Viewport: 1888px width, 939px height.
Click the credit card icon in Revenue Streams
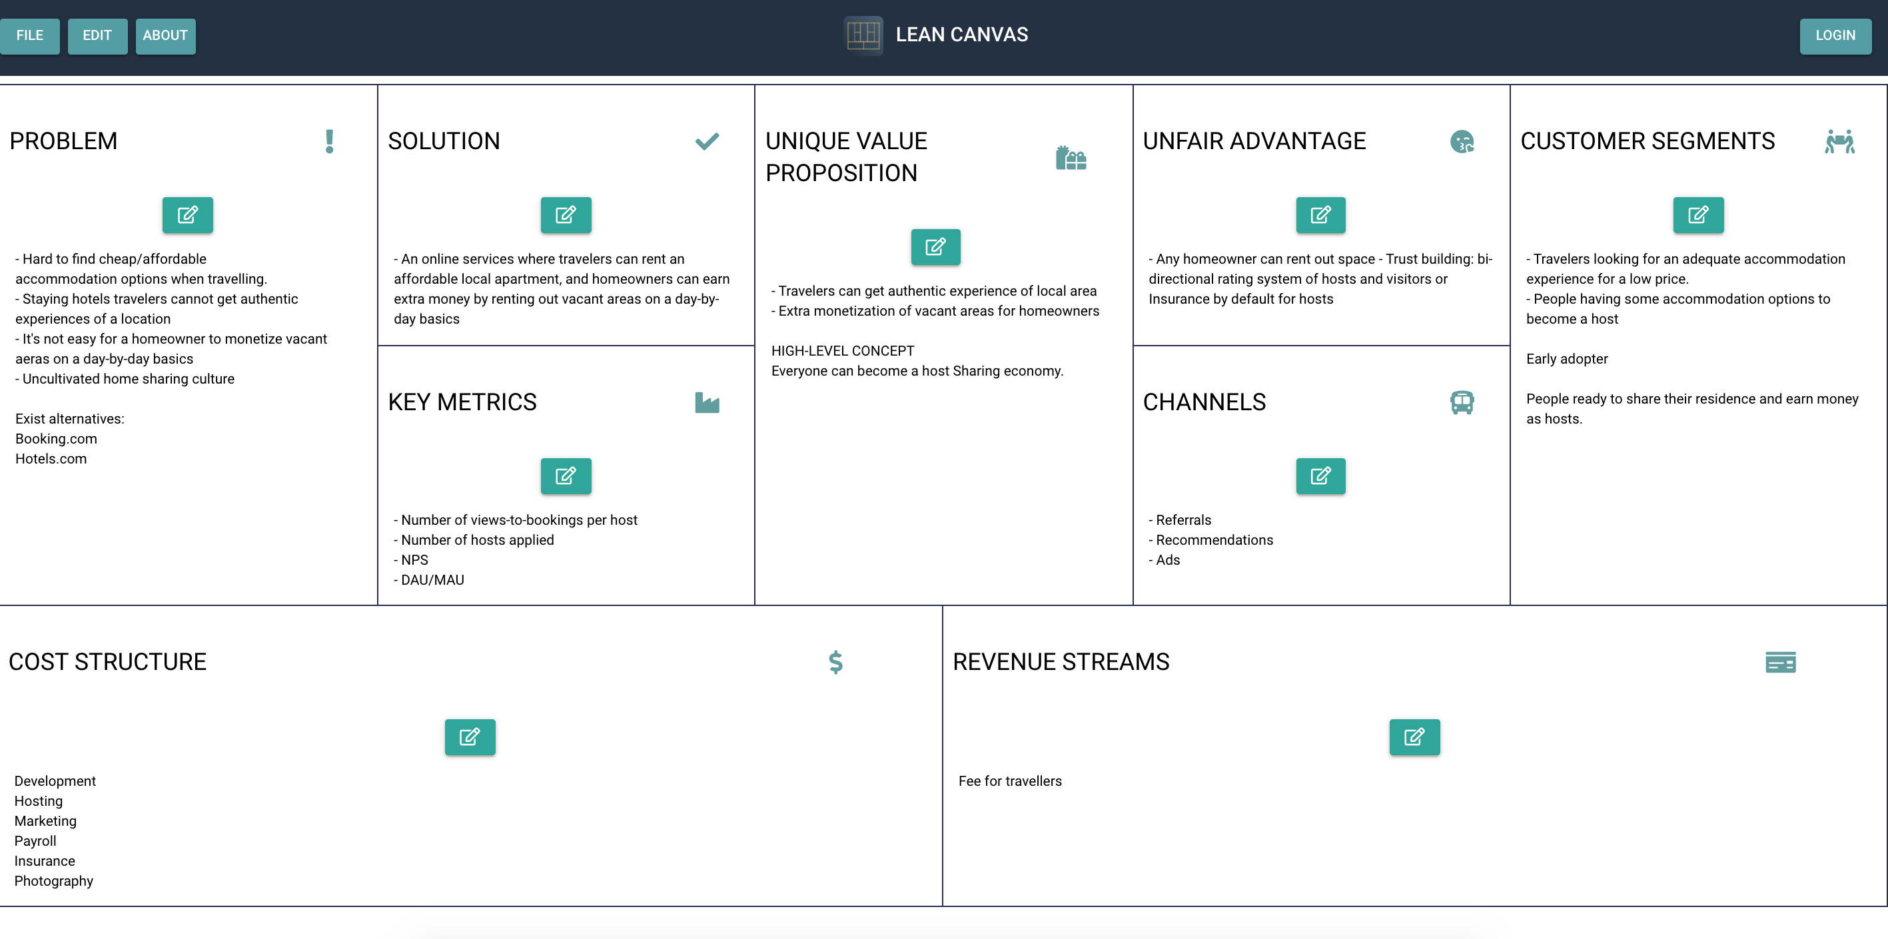(1780, 661)
